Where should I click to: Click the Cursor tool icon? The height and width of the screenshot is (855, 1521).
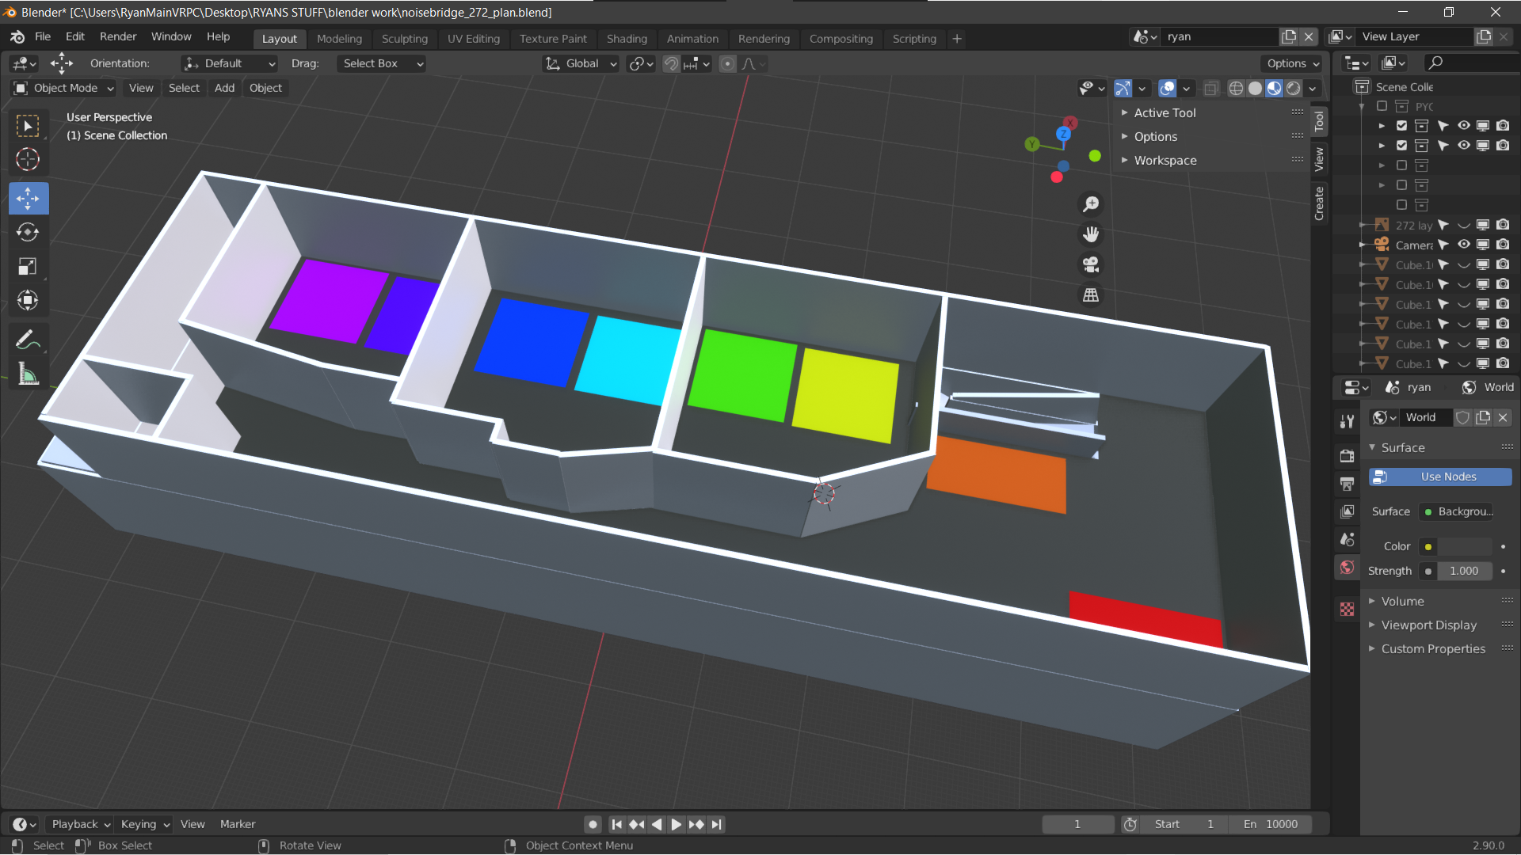28,159
